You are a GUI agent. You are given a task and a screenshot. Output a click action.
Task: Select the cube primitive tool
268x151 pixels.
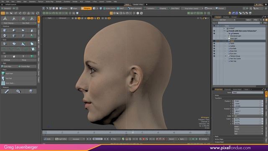[5, 31]
